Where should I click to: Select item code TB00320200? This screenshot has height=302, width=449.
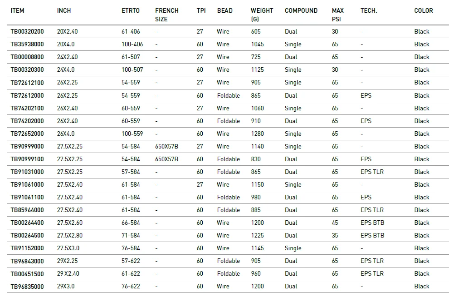coord(27,32)
